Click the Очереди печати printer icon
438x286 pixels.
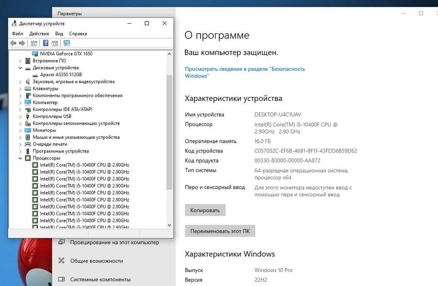[28, 144]
